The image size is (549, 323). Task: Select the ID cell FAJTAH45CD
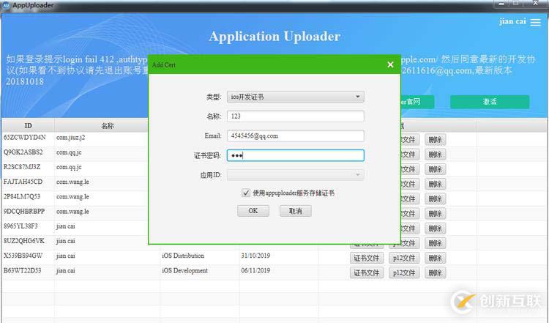[x=23, y=182]
